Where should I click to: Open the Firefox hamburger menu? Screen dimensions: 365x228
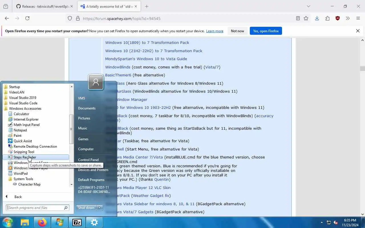[358, 18]
